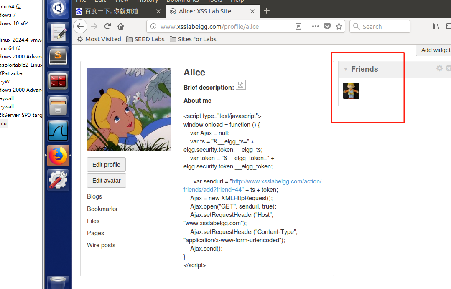Image resolution: width=451 pixels, height=289 pixels.
Task: Open Alice's Blogs link
Action: pyautogui.click(x=94, y=196)
